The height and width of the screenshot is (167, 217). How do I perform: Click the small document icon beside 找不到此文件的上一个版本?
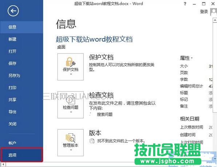[92, 141]
